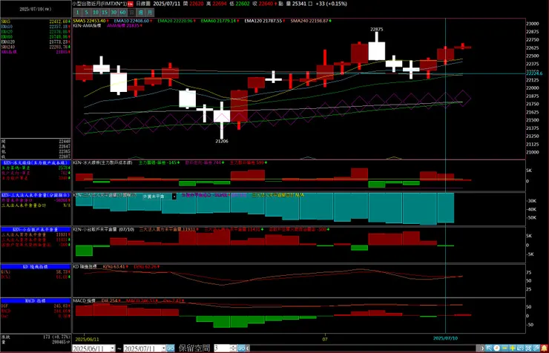Click the horizontal chart scrollbar track

363,349
